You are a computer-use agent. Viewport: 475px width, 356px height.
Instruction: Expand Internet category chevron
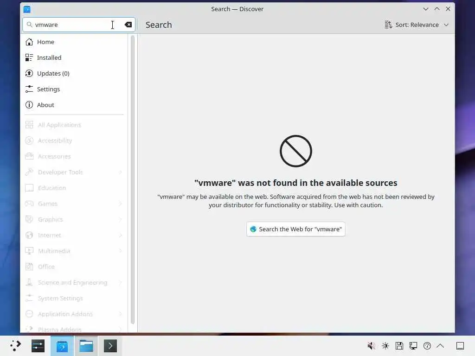[x=121, y=235]
